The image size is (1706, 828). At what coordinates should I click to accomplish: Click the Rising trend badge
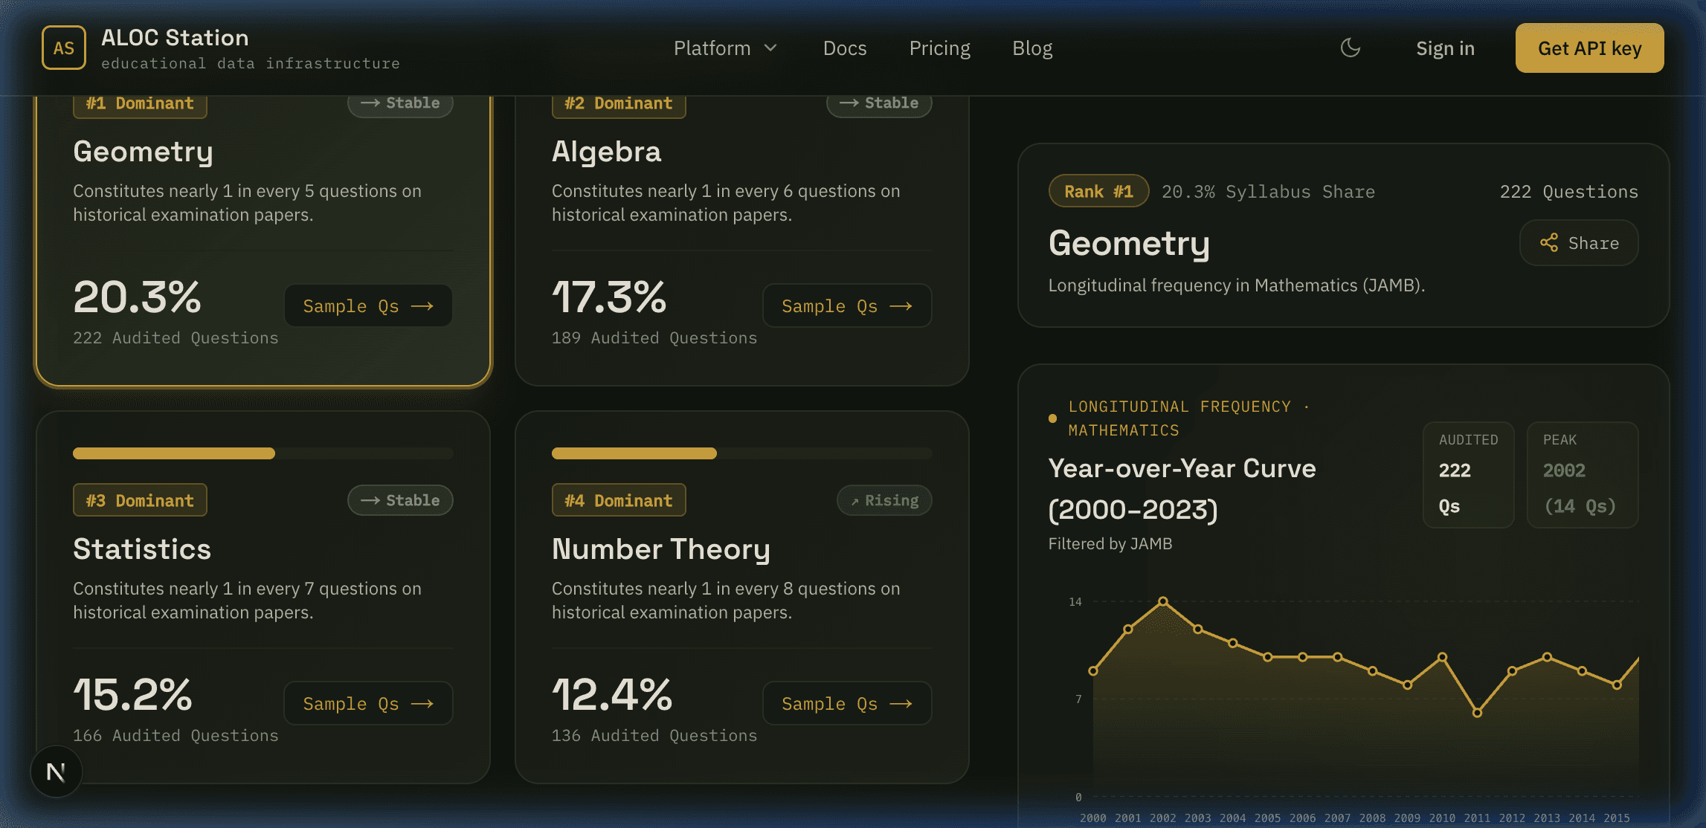tap(884, 500)
